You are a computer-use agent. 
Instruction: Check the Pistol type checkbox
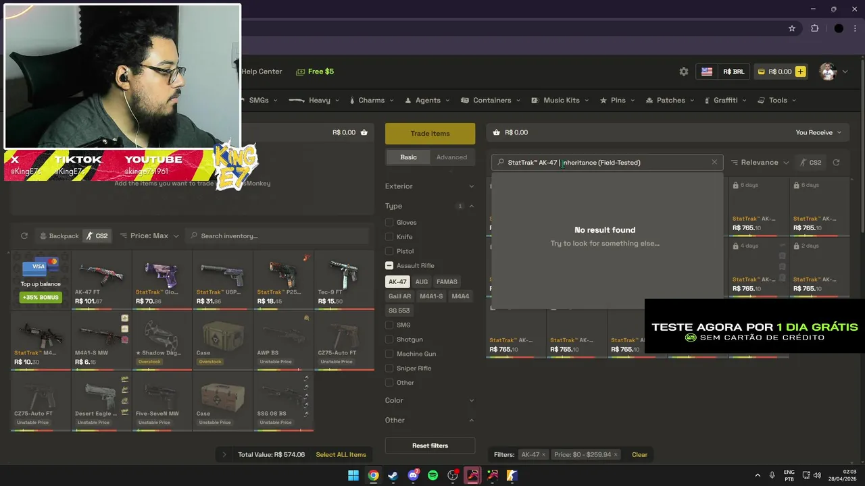click(389, 251)
